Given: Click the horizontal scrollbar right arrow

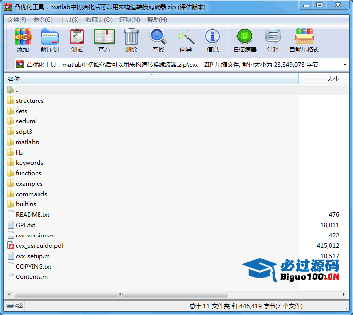Looking at the screenshot, I should pos(344,294).
